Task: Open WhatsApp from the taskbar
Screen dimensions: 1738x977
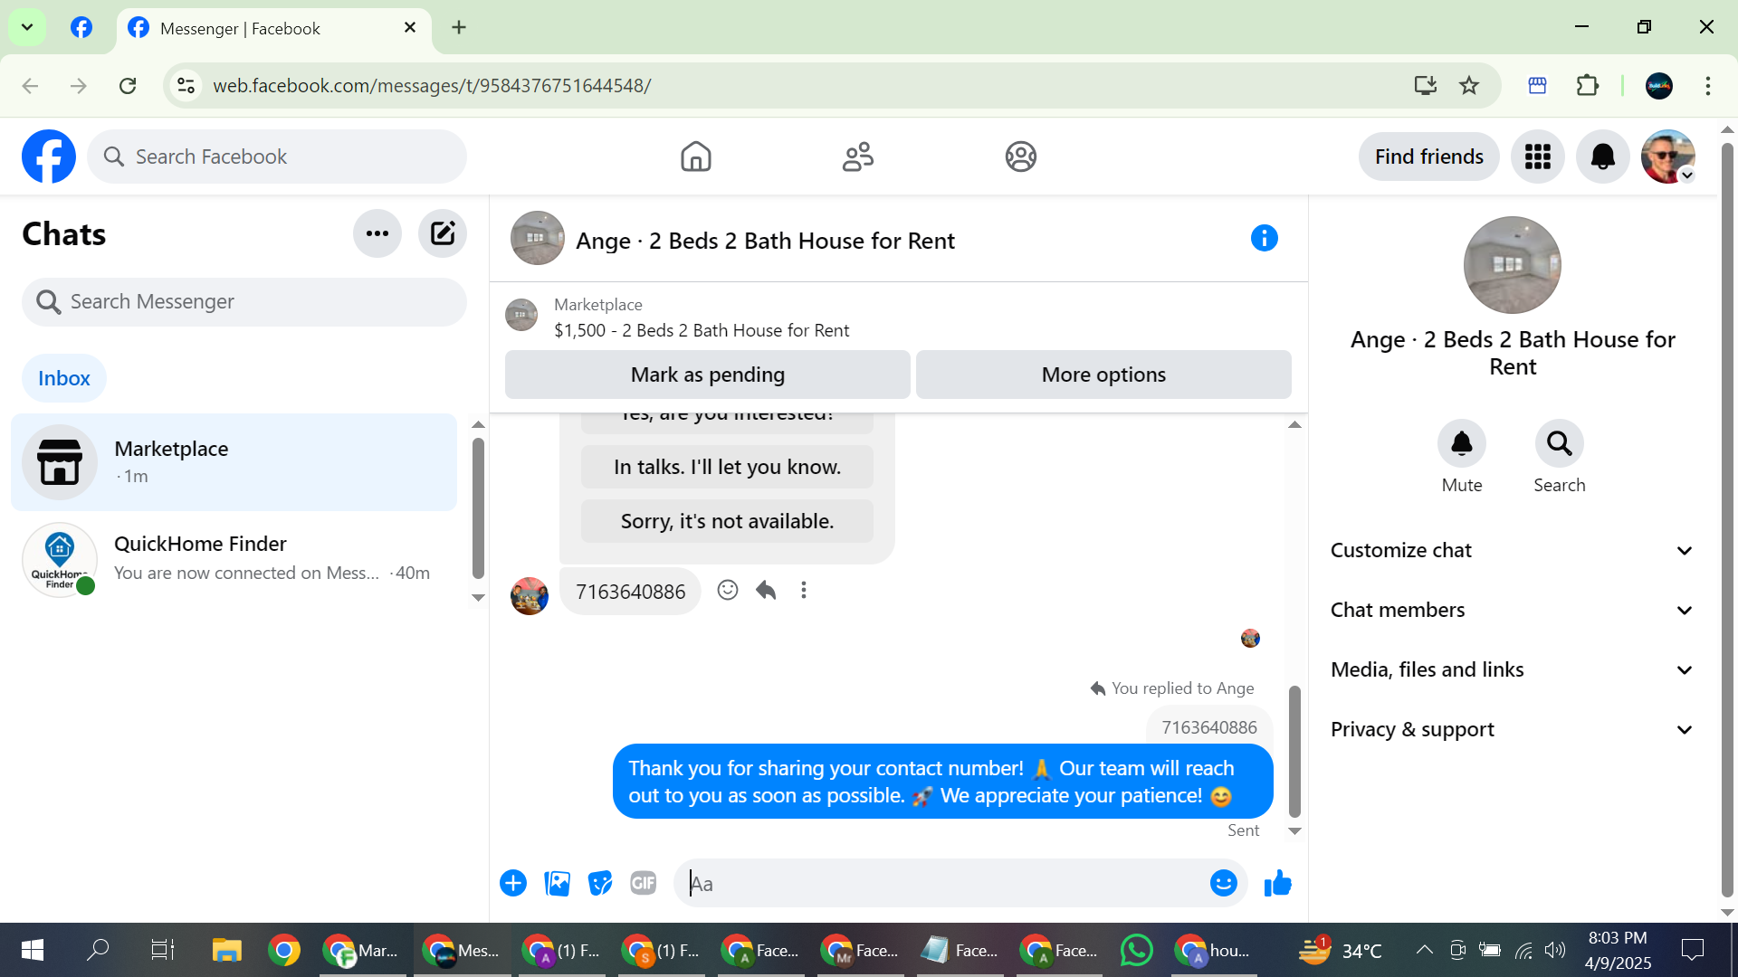Action: [x=1136, y=950]
